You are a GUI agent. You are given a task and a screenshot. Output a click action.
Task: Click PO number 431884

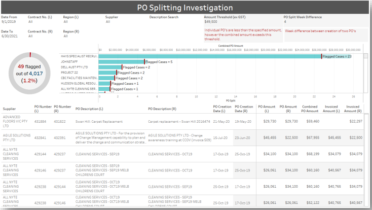point(40,121)
